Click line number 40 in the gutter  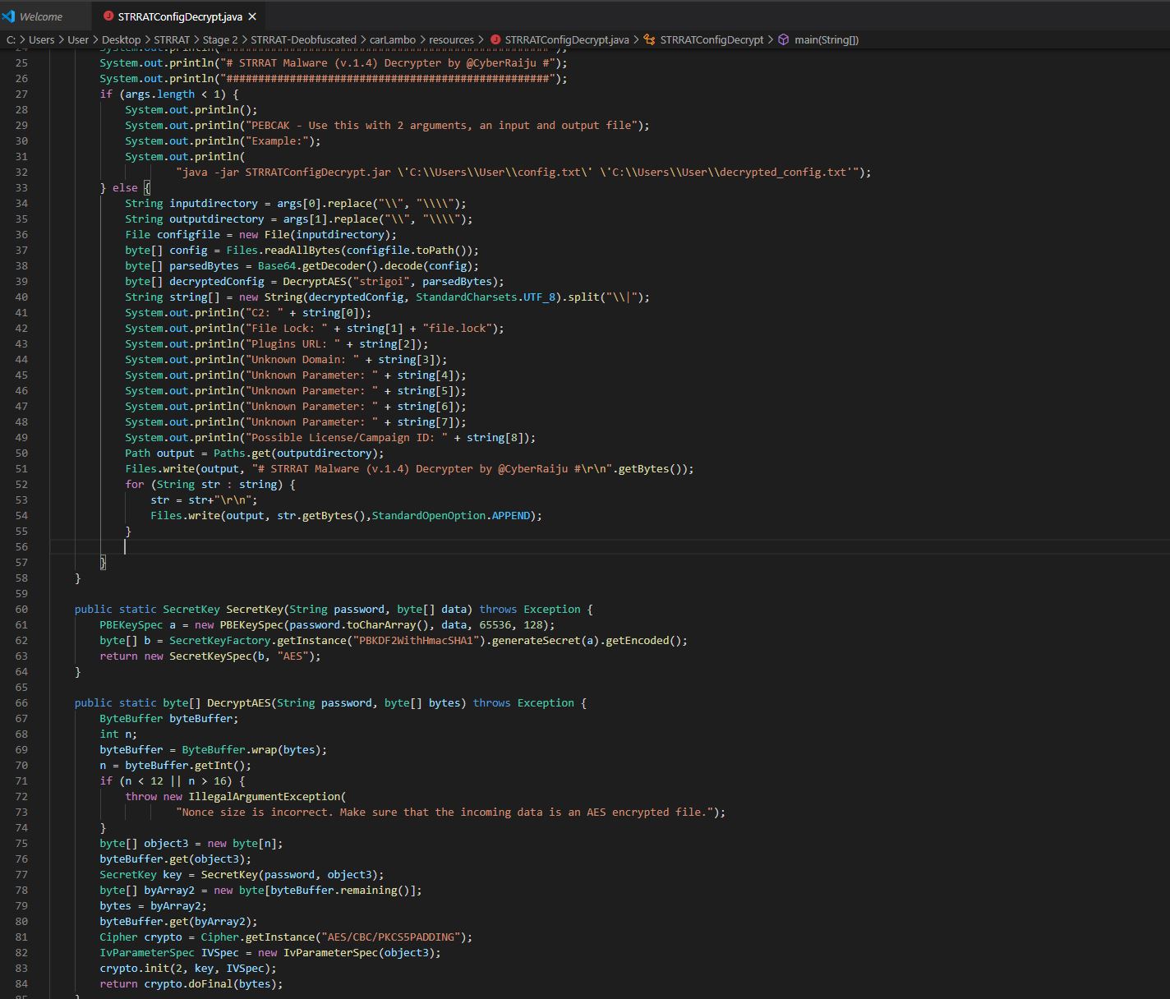(21, 297)
